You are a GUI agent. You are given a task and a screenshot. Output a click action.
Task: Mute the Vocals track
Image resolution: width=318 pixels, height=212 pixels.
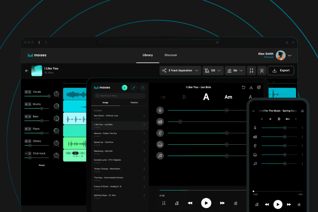coord(26,92)
